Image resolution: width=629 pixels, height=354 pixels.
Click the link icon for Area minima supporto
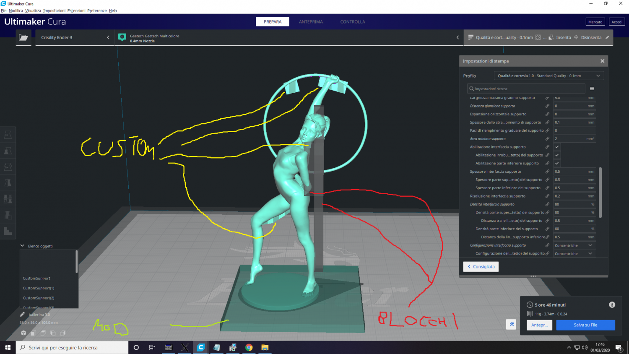[x=547, y=139]
